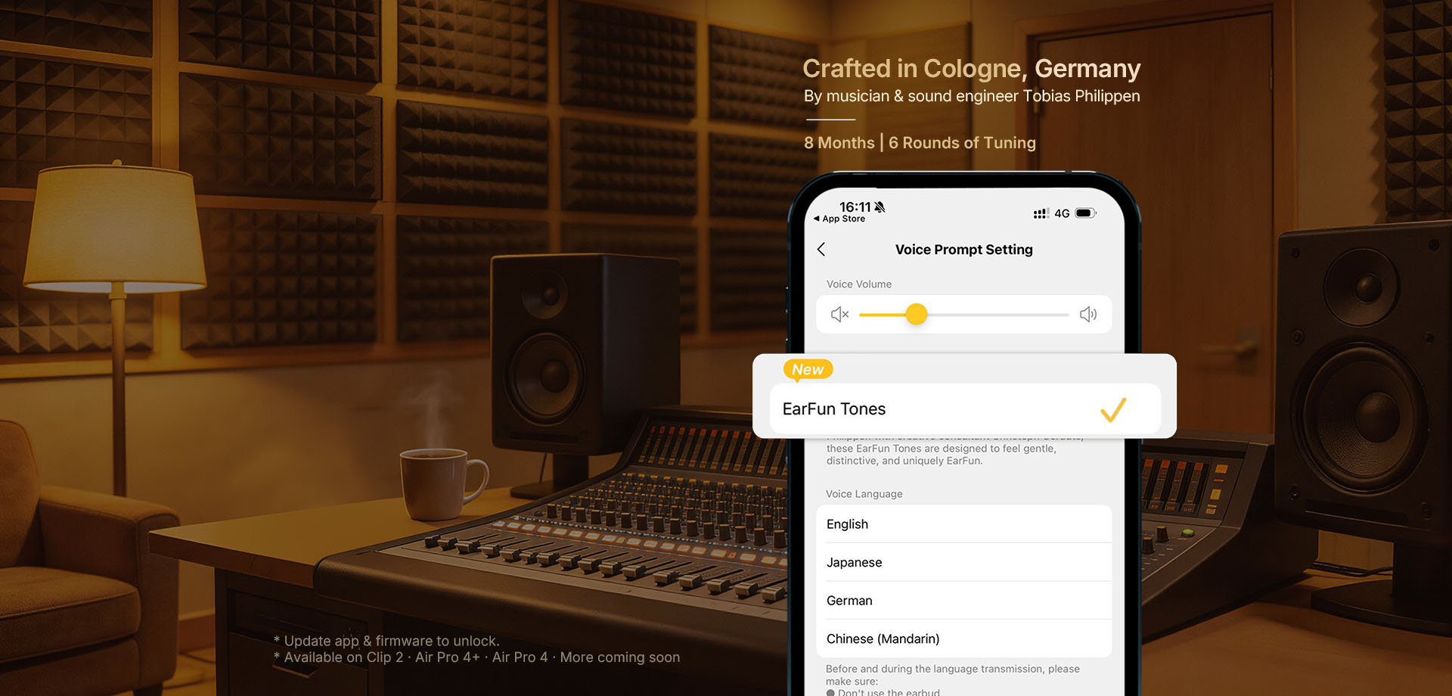This screenshot has width=1452, height=696.
Task: Click "Update app & firmware to unlock" note
Action: coord(386,641)
